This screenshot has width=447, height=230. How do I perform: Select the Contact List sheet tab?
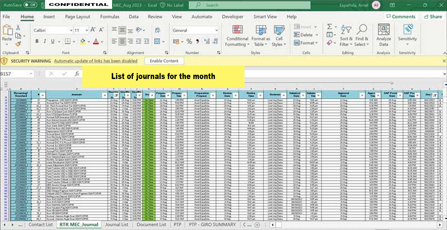41,225
